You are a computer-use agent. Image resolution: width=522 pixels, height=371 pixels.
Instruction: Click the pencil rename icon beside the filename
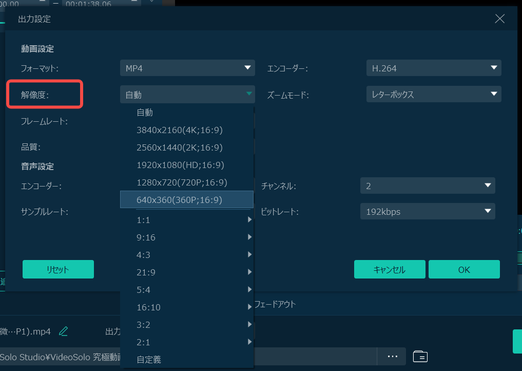[63, 331]
